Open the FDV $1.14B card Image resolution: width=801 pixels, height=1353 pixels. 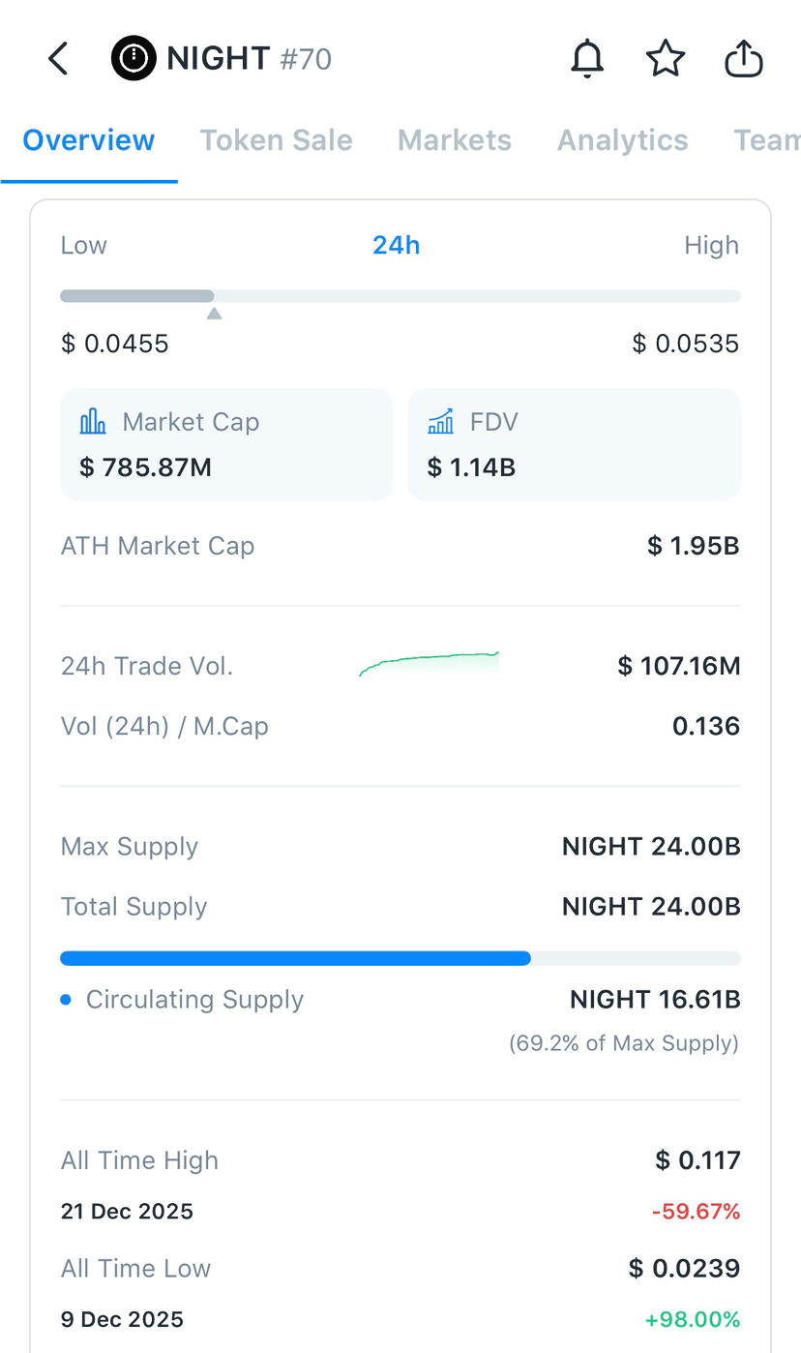pos(575,444)
